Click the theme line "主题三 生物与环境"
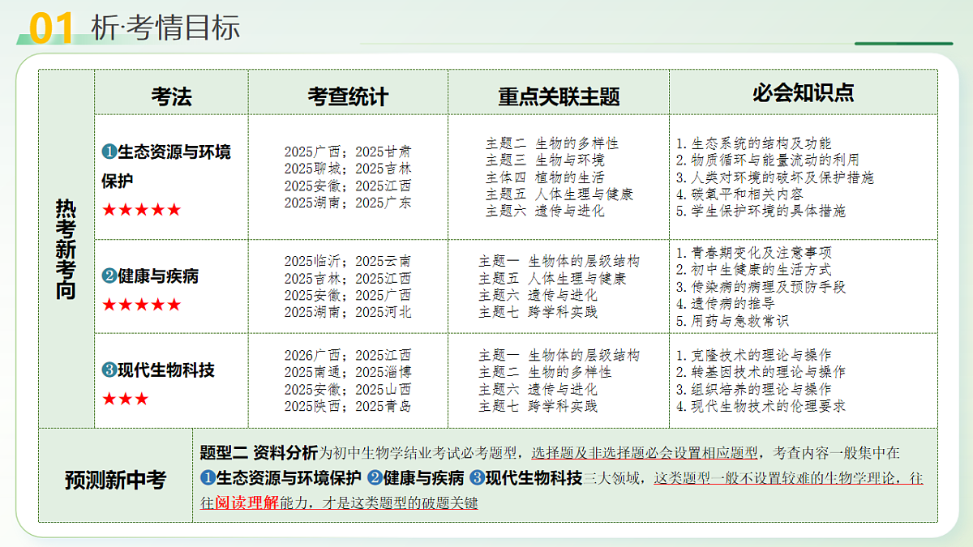The width and height of the screenshot is (973, 547). click(545, 160)
